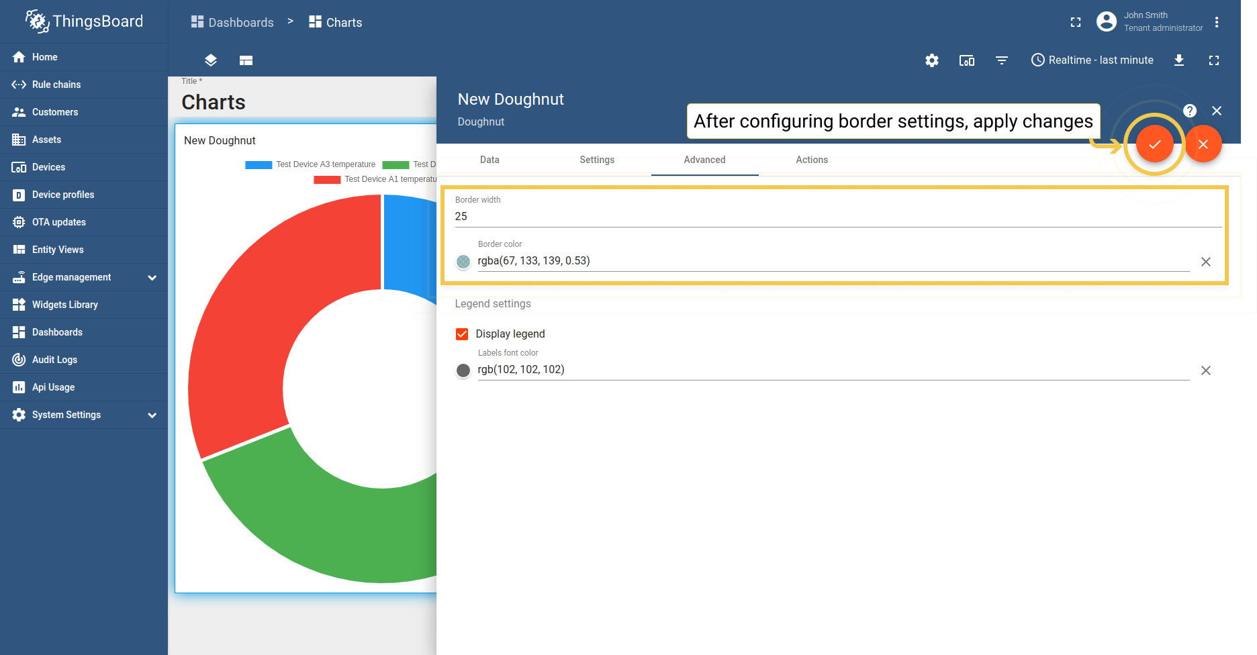Click the orange cancel X button

pyautogui.click(x=1203, y=144)
